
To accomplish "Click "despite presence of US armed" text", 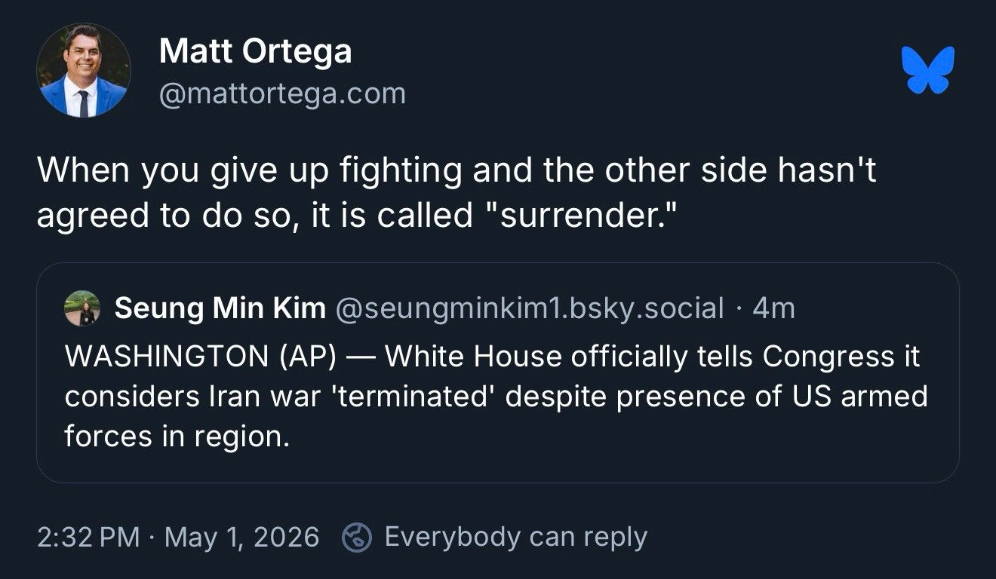I will (717, 397).
